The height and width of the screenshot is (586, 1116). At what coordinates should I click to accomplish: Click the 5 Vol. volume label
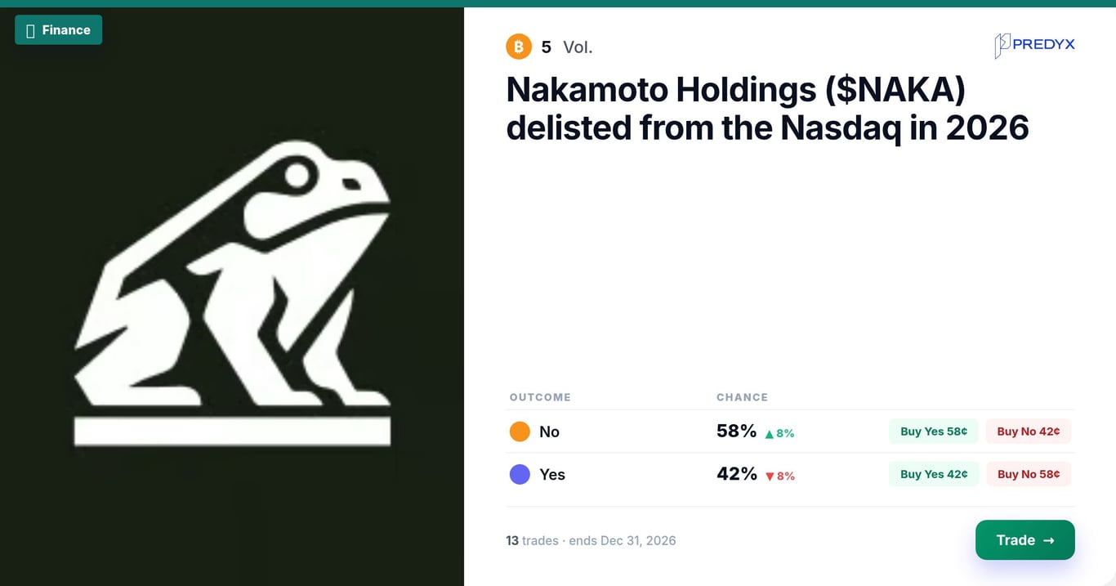click(567, 47)
